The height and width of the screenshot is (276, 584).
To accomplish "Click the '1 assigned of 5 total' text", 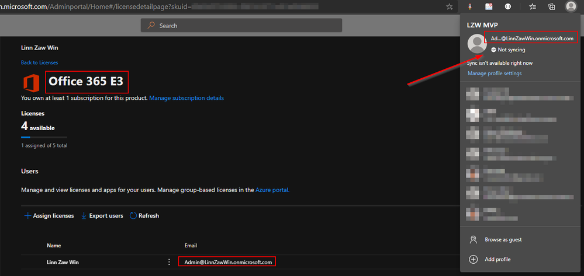I will coord(44,145).
